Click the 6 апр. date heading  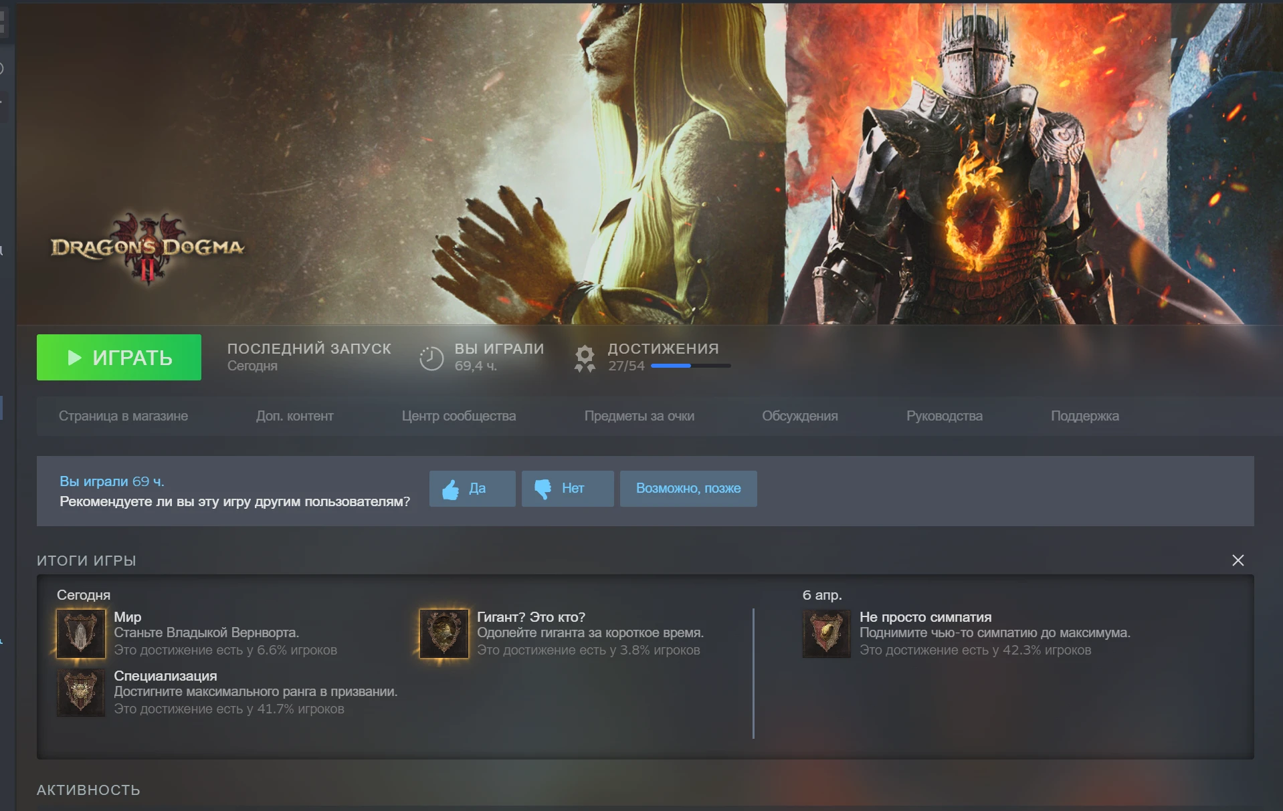(x=822, y=595)
